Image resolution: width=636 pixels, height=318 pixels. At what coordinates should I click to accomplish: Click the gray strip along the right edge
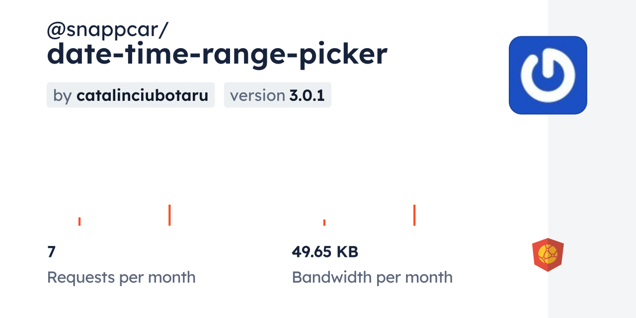592,159
